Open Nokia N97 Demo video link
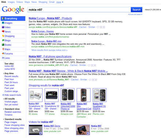Viewport: 161px width, 138px height. tap(52, 126)
